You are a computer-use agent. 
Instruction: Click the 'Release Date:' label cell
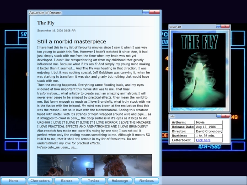point(183,127)
